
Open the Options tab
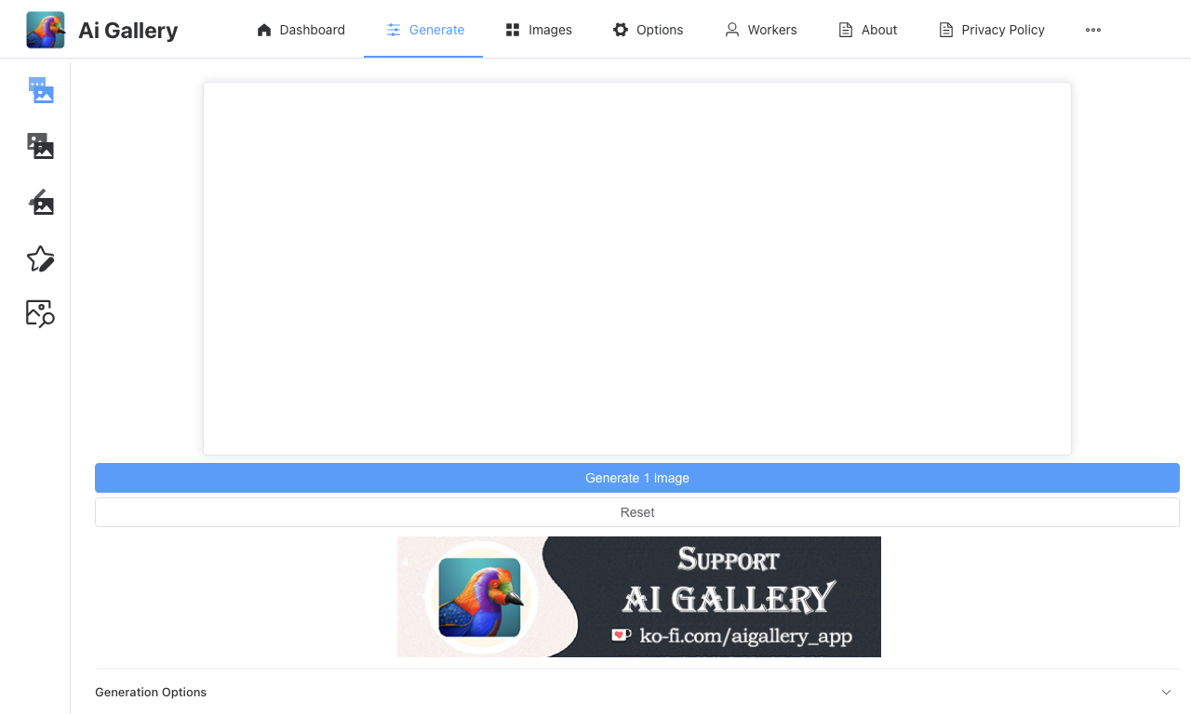(x=648, y=30)
